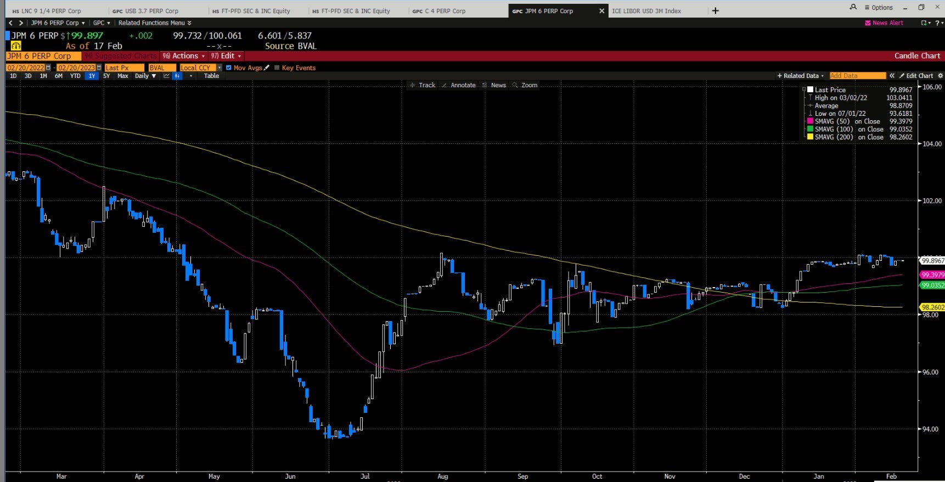Screen dimensions: 945x482
Task: Open the export screen icon menu
Action: click(x=925, y=23)
